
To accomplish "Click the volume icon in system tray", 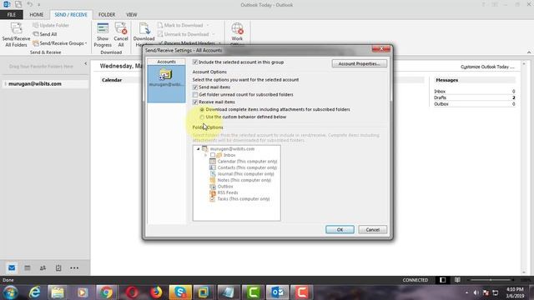I will [476, 292].
